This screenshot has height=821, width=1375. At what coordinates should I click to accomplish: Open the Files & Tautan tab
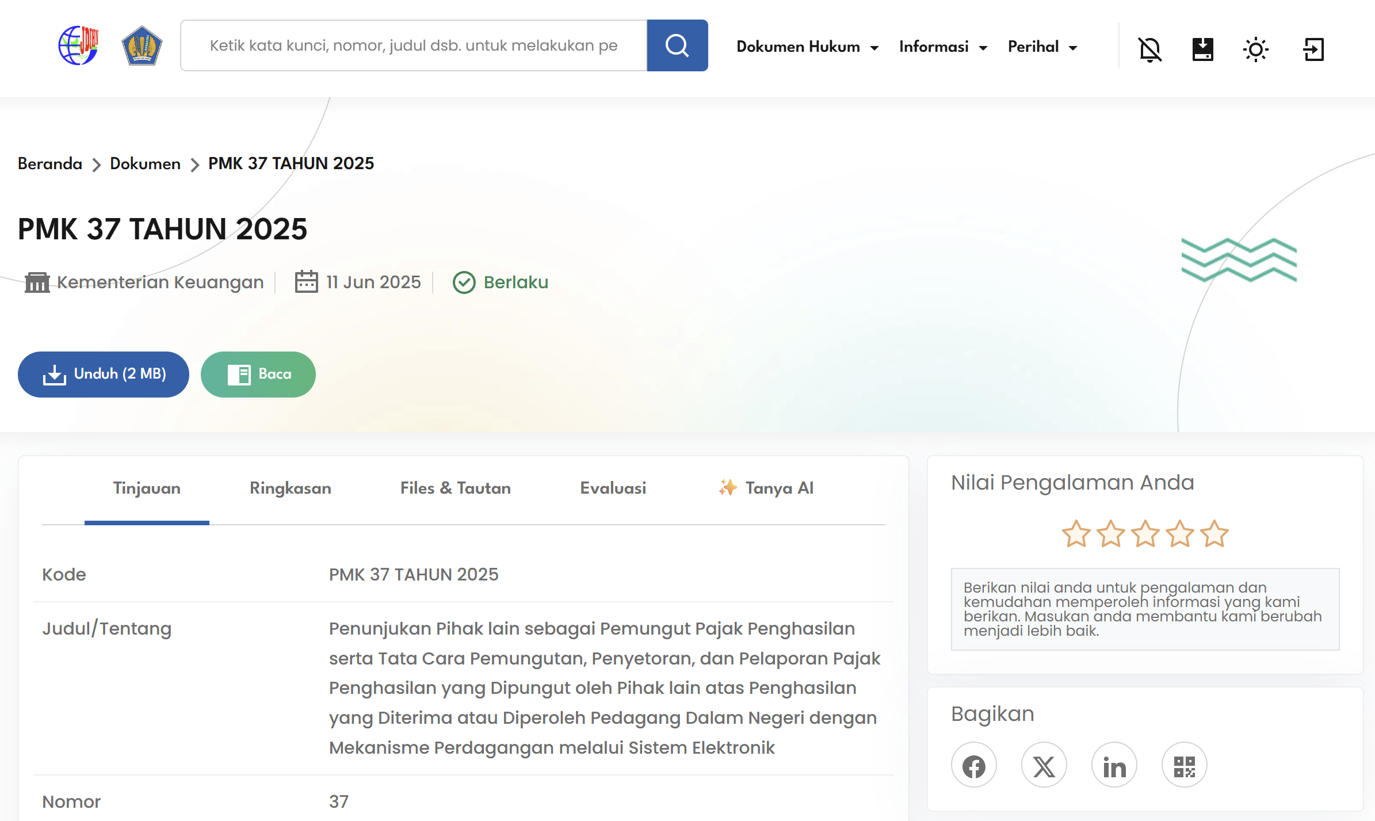click(456, 488)
